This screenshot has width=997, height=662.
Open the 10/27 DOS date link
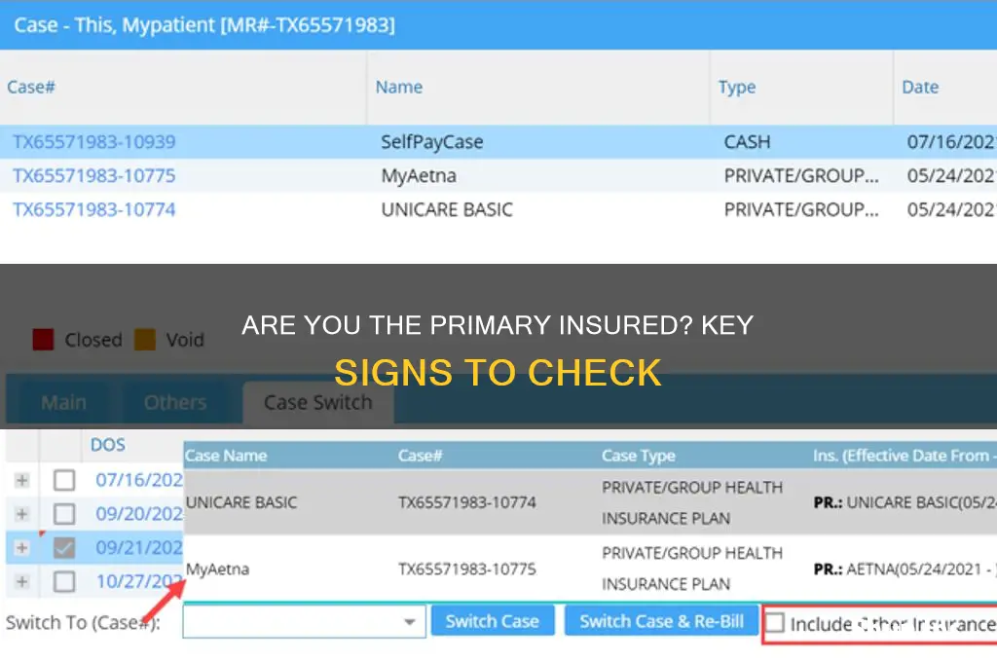(x=139, y=581)
